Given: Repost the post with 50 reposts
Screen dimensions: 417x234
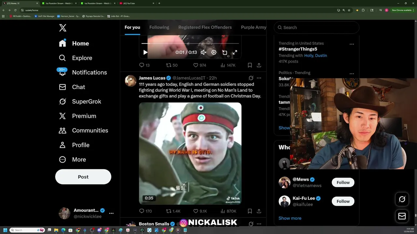Looking at the screenshot, I should (x=172, y=65).
